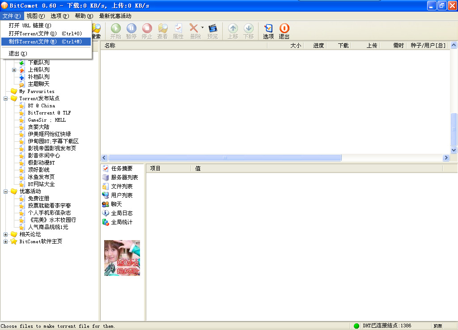Screen dimensions: 458x330
Task: Open the GameSir ; HELL site link
Action: (47, 120)
